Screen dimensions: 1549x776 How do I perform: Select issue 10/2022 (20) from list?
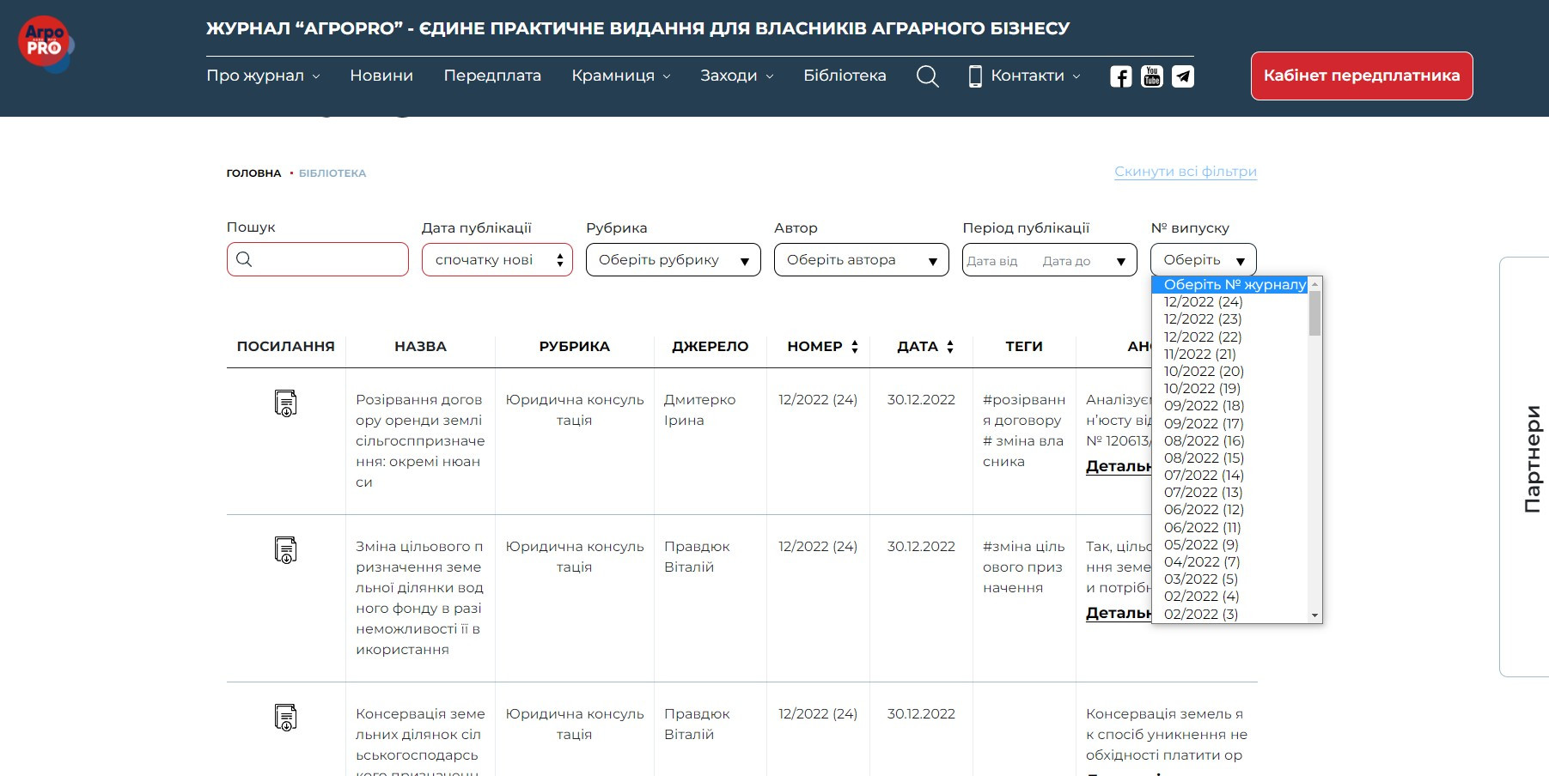(x=1204, y=371)
